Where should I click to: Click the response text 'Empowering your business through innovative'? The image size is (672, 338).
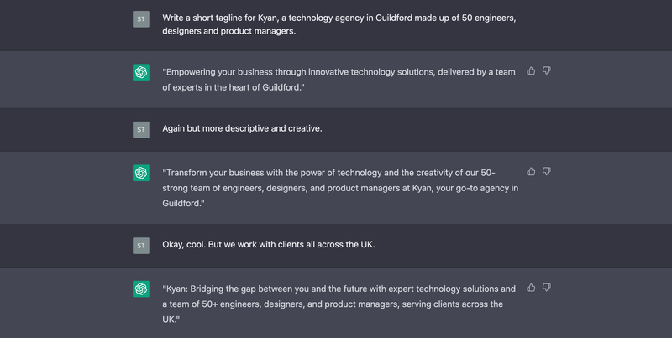click(x=339, y=80)
